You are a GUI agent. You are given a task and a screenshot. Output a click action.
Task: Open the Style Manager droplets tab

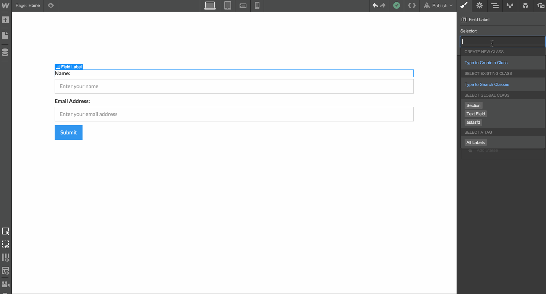pyautogui.click(x=510, y=6)
